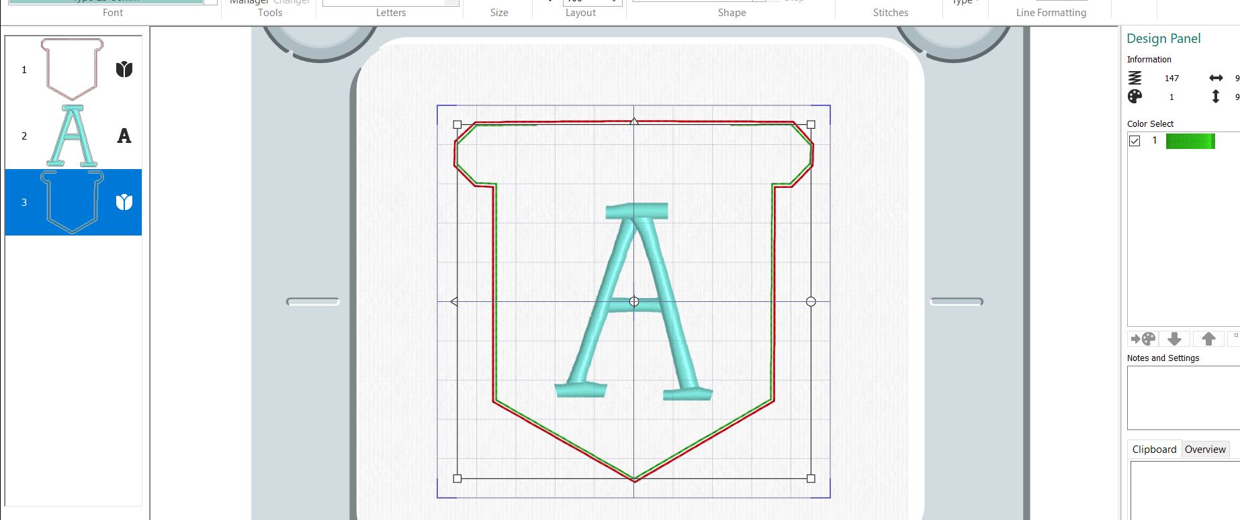
Task: Switch to the Clipboard tab
Action: click(1154, 450)
